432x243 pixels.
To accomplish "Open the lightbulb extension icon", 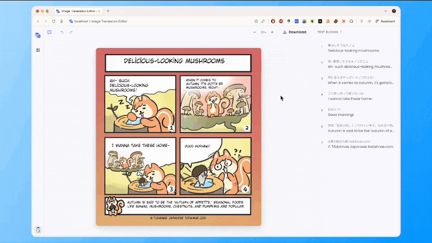I will [x=289, y=21].
